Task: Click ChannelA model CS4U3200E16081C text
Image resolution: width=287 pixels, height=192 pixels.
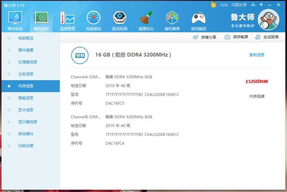Action: tap(162, 94)
